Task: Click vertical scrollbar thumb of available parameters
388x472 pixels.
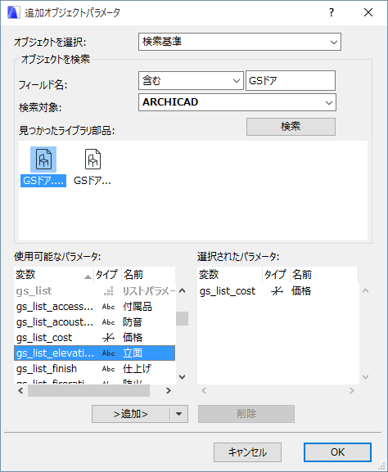Action: pos(182,318)
